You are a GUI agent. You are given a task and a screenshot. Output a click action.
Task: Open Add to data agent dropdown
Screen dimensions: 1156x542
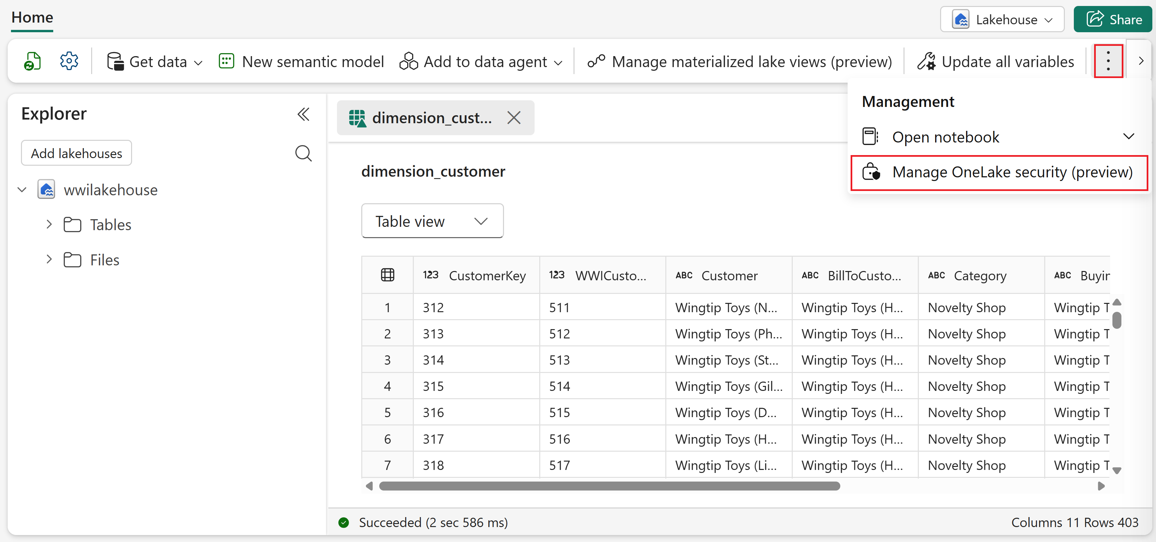coord(481,61)
